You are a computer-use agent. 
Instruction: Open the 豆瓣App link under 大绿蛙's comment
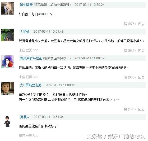[32, 50]
